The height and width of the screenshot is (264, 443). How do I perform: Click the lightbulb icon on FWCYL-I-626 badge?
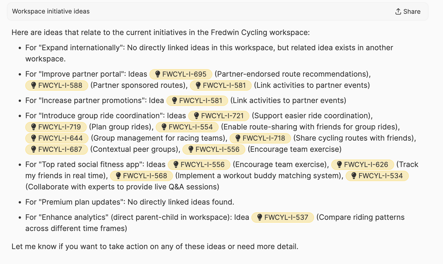pyautogui.click(x=339, y=164)
